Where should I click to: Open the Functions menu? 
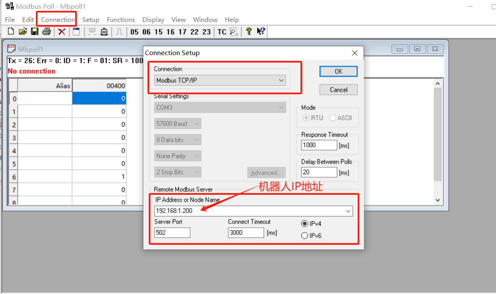click(x=121, y=20)
